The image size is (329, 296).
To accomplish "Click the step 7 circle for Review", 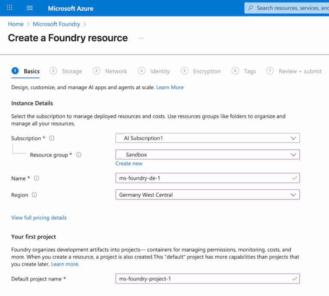I will 270,71.
